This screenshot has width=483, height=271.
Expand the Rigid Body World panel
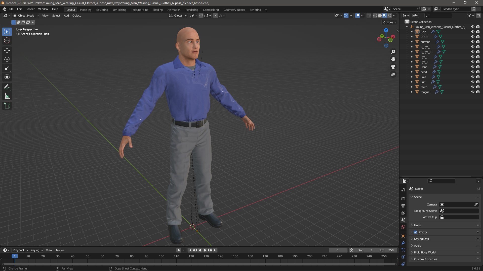[425, 252]
